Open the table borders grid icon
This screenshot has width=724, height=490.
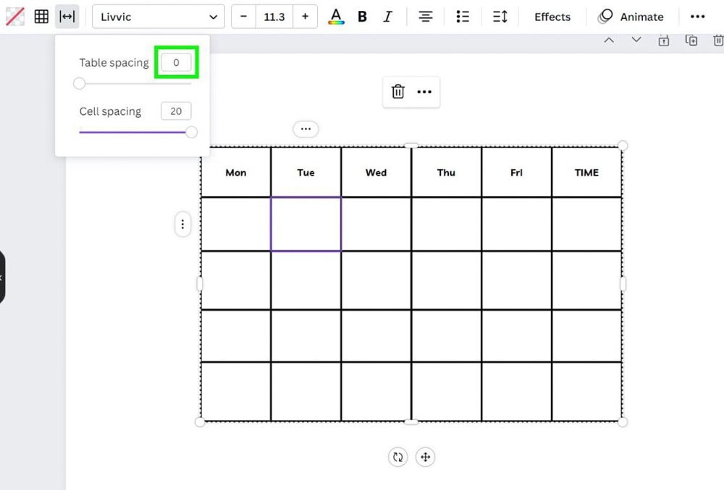[x=41, y=17]
